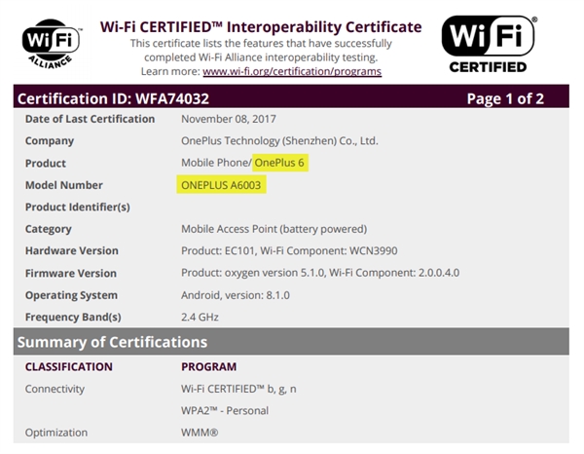Click the Summary of Certifications header

(112, 342)
